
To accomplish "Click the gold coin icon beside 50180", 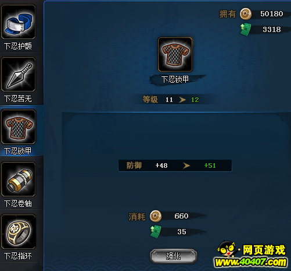I will point(246,14).
